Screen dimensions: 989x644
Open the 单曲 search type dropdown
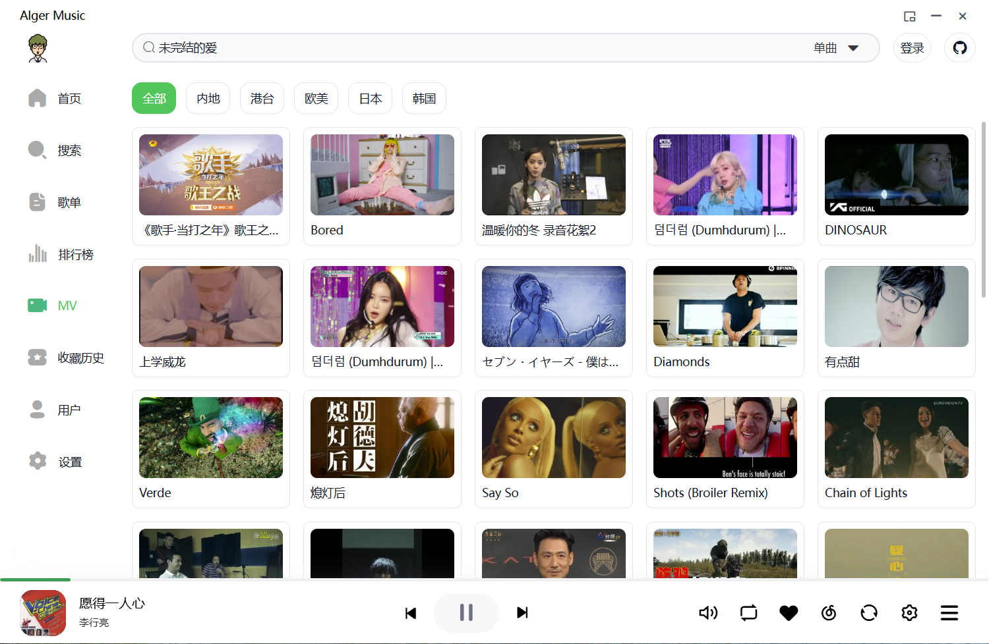(836, 48)
